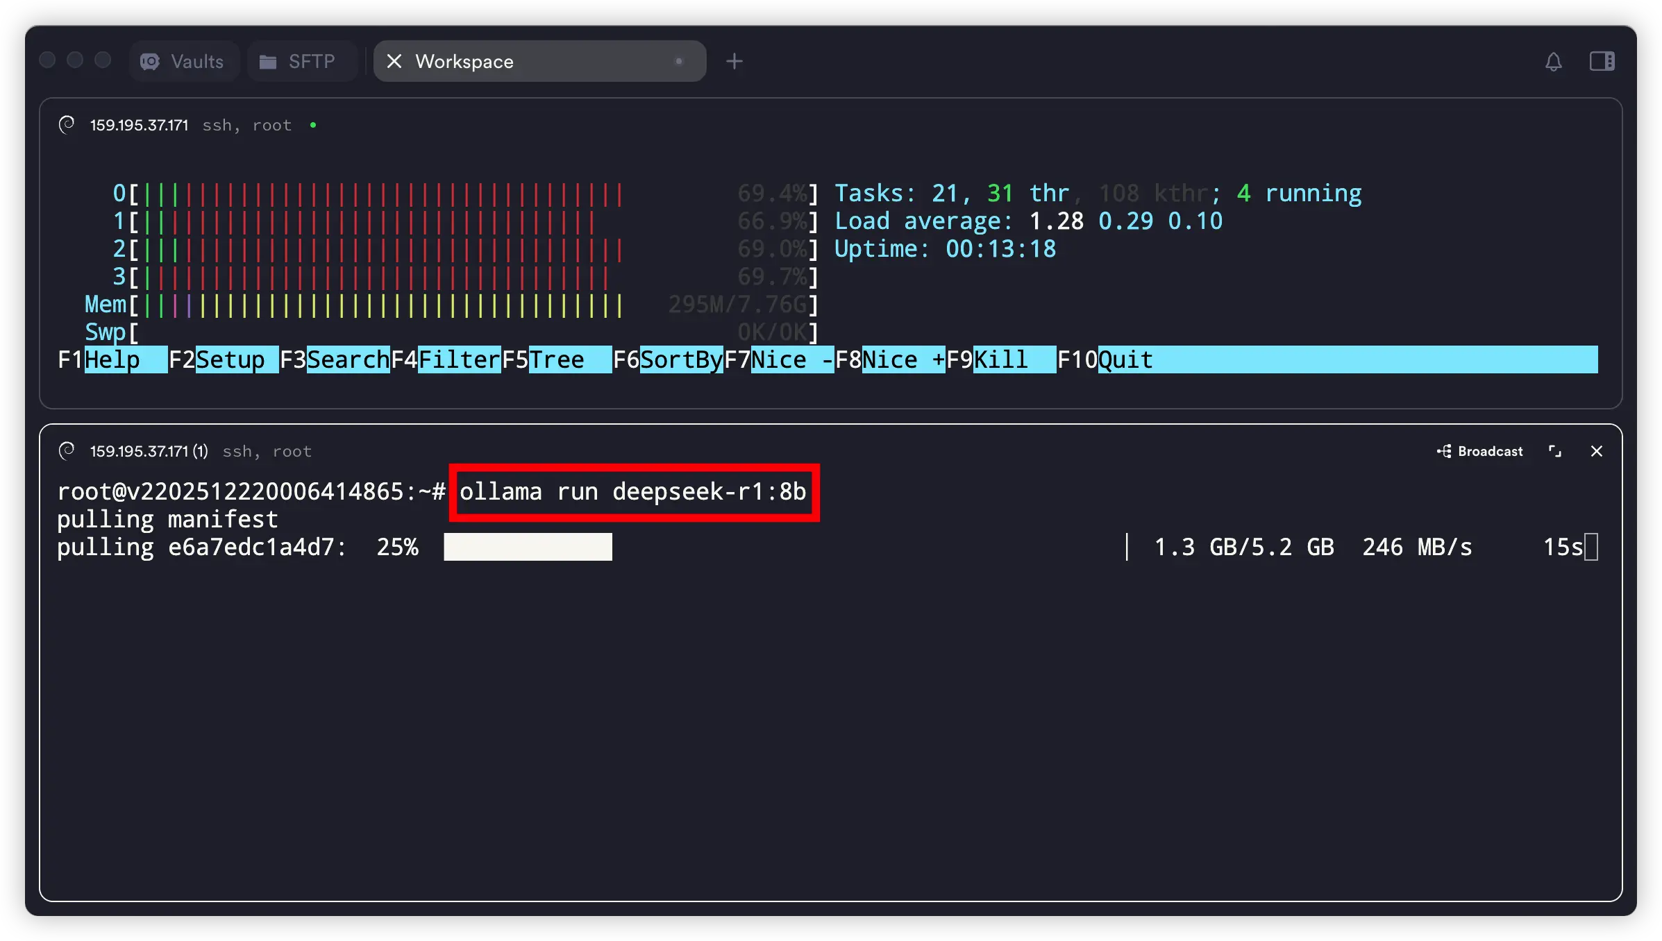Switch to the SFTP tab

pos(299,62)
